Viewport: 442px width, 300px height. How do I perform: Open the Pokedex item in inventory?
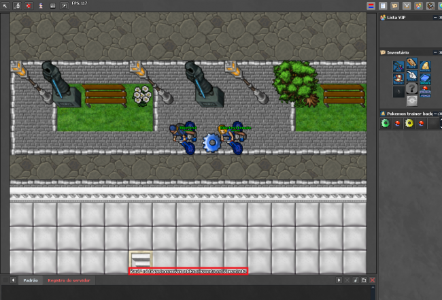click(x=398, y=79)
